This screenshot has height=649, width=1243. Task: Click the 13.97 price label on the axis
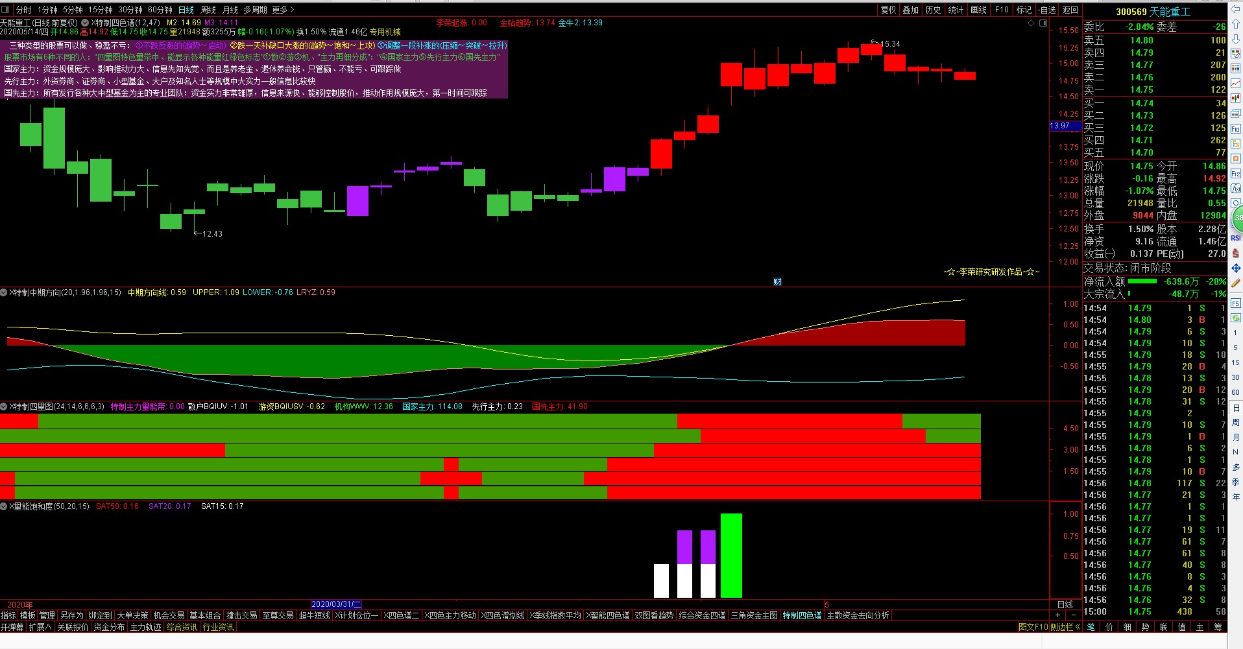coord(1064,126)
